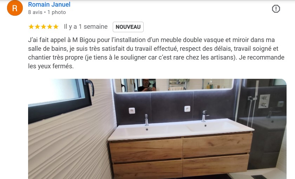
Task: Click the review text mentioning M Bigou
Action: (156, 53)
